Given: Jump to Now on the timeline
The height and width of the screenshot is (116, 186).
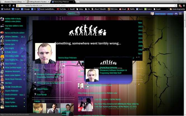Looking at the screenshot, I should pyautogui.click(x=140, y=23).
